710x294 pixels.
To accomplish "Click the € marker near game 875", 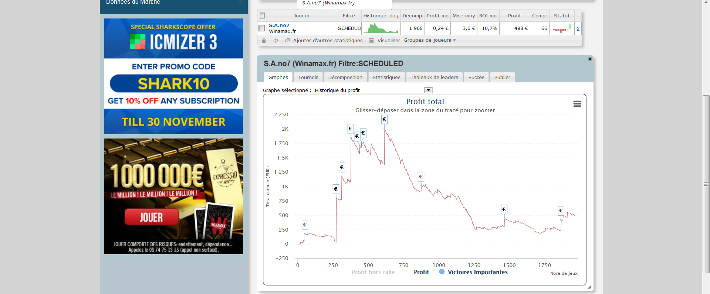I will (x=420, y=177).
